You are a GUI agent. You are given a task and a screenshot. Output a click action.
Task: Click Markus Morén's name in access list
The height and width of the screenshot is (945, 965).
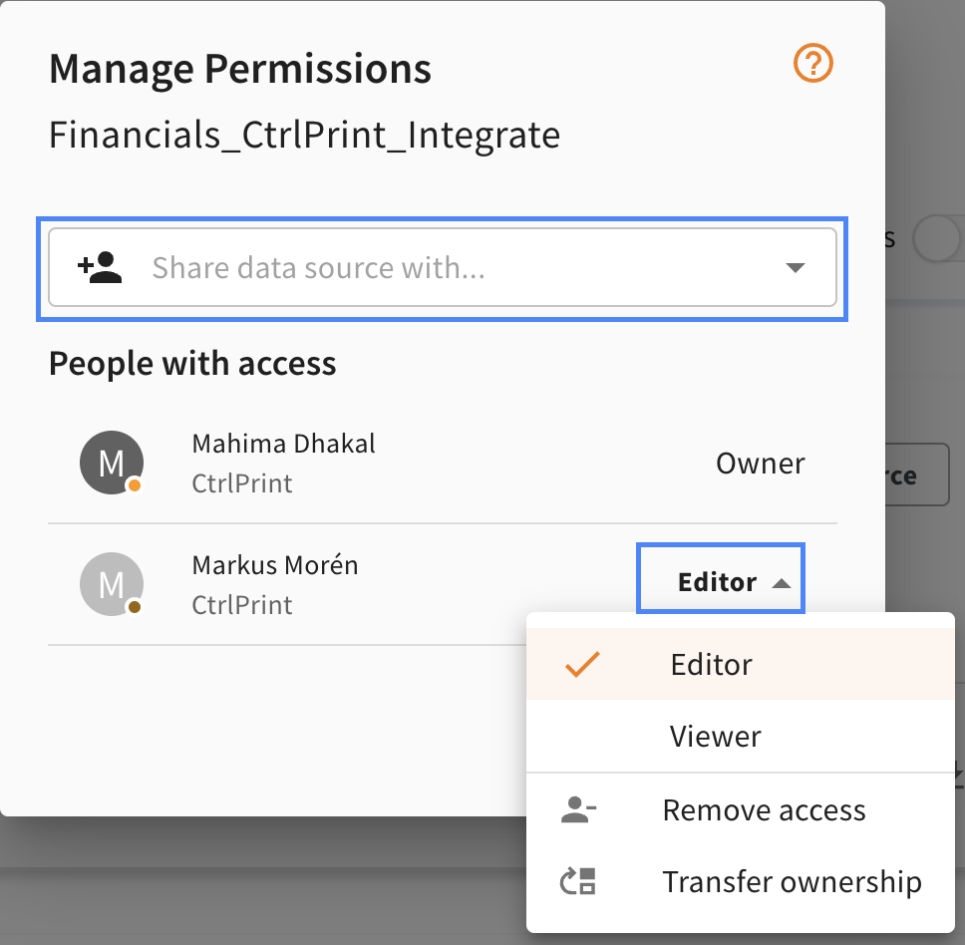[x=275, y=565]
